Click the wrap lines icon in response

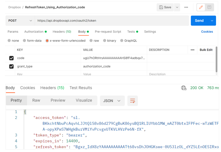132,101
